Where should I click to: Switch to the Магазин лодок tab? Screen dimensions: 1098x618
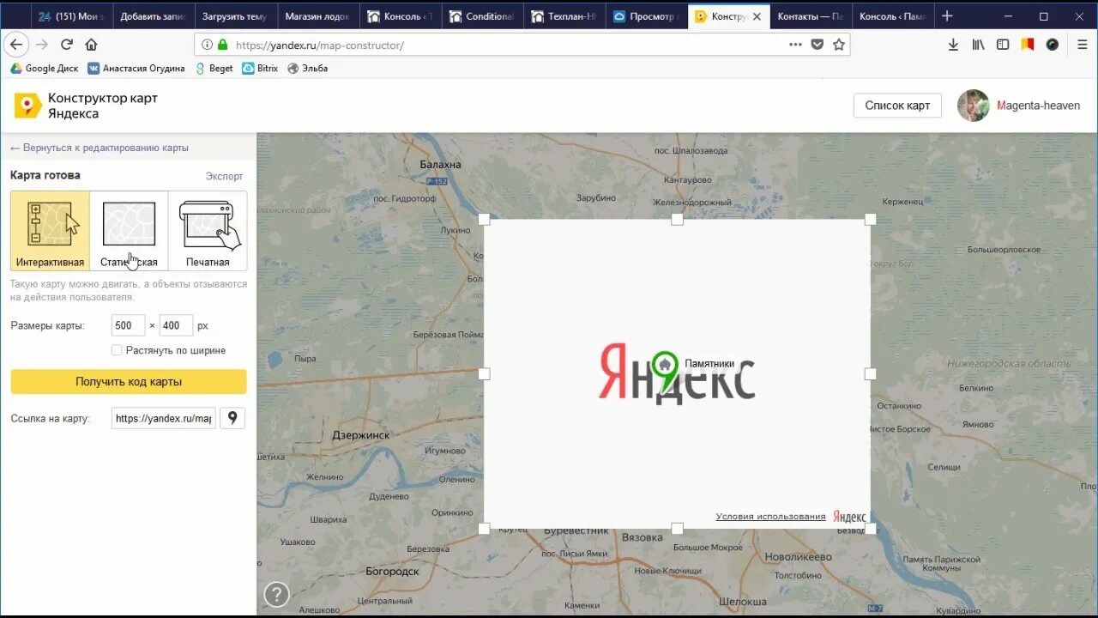[x=317, y=16]
